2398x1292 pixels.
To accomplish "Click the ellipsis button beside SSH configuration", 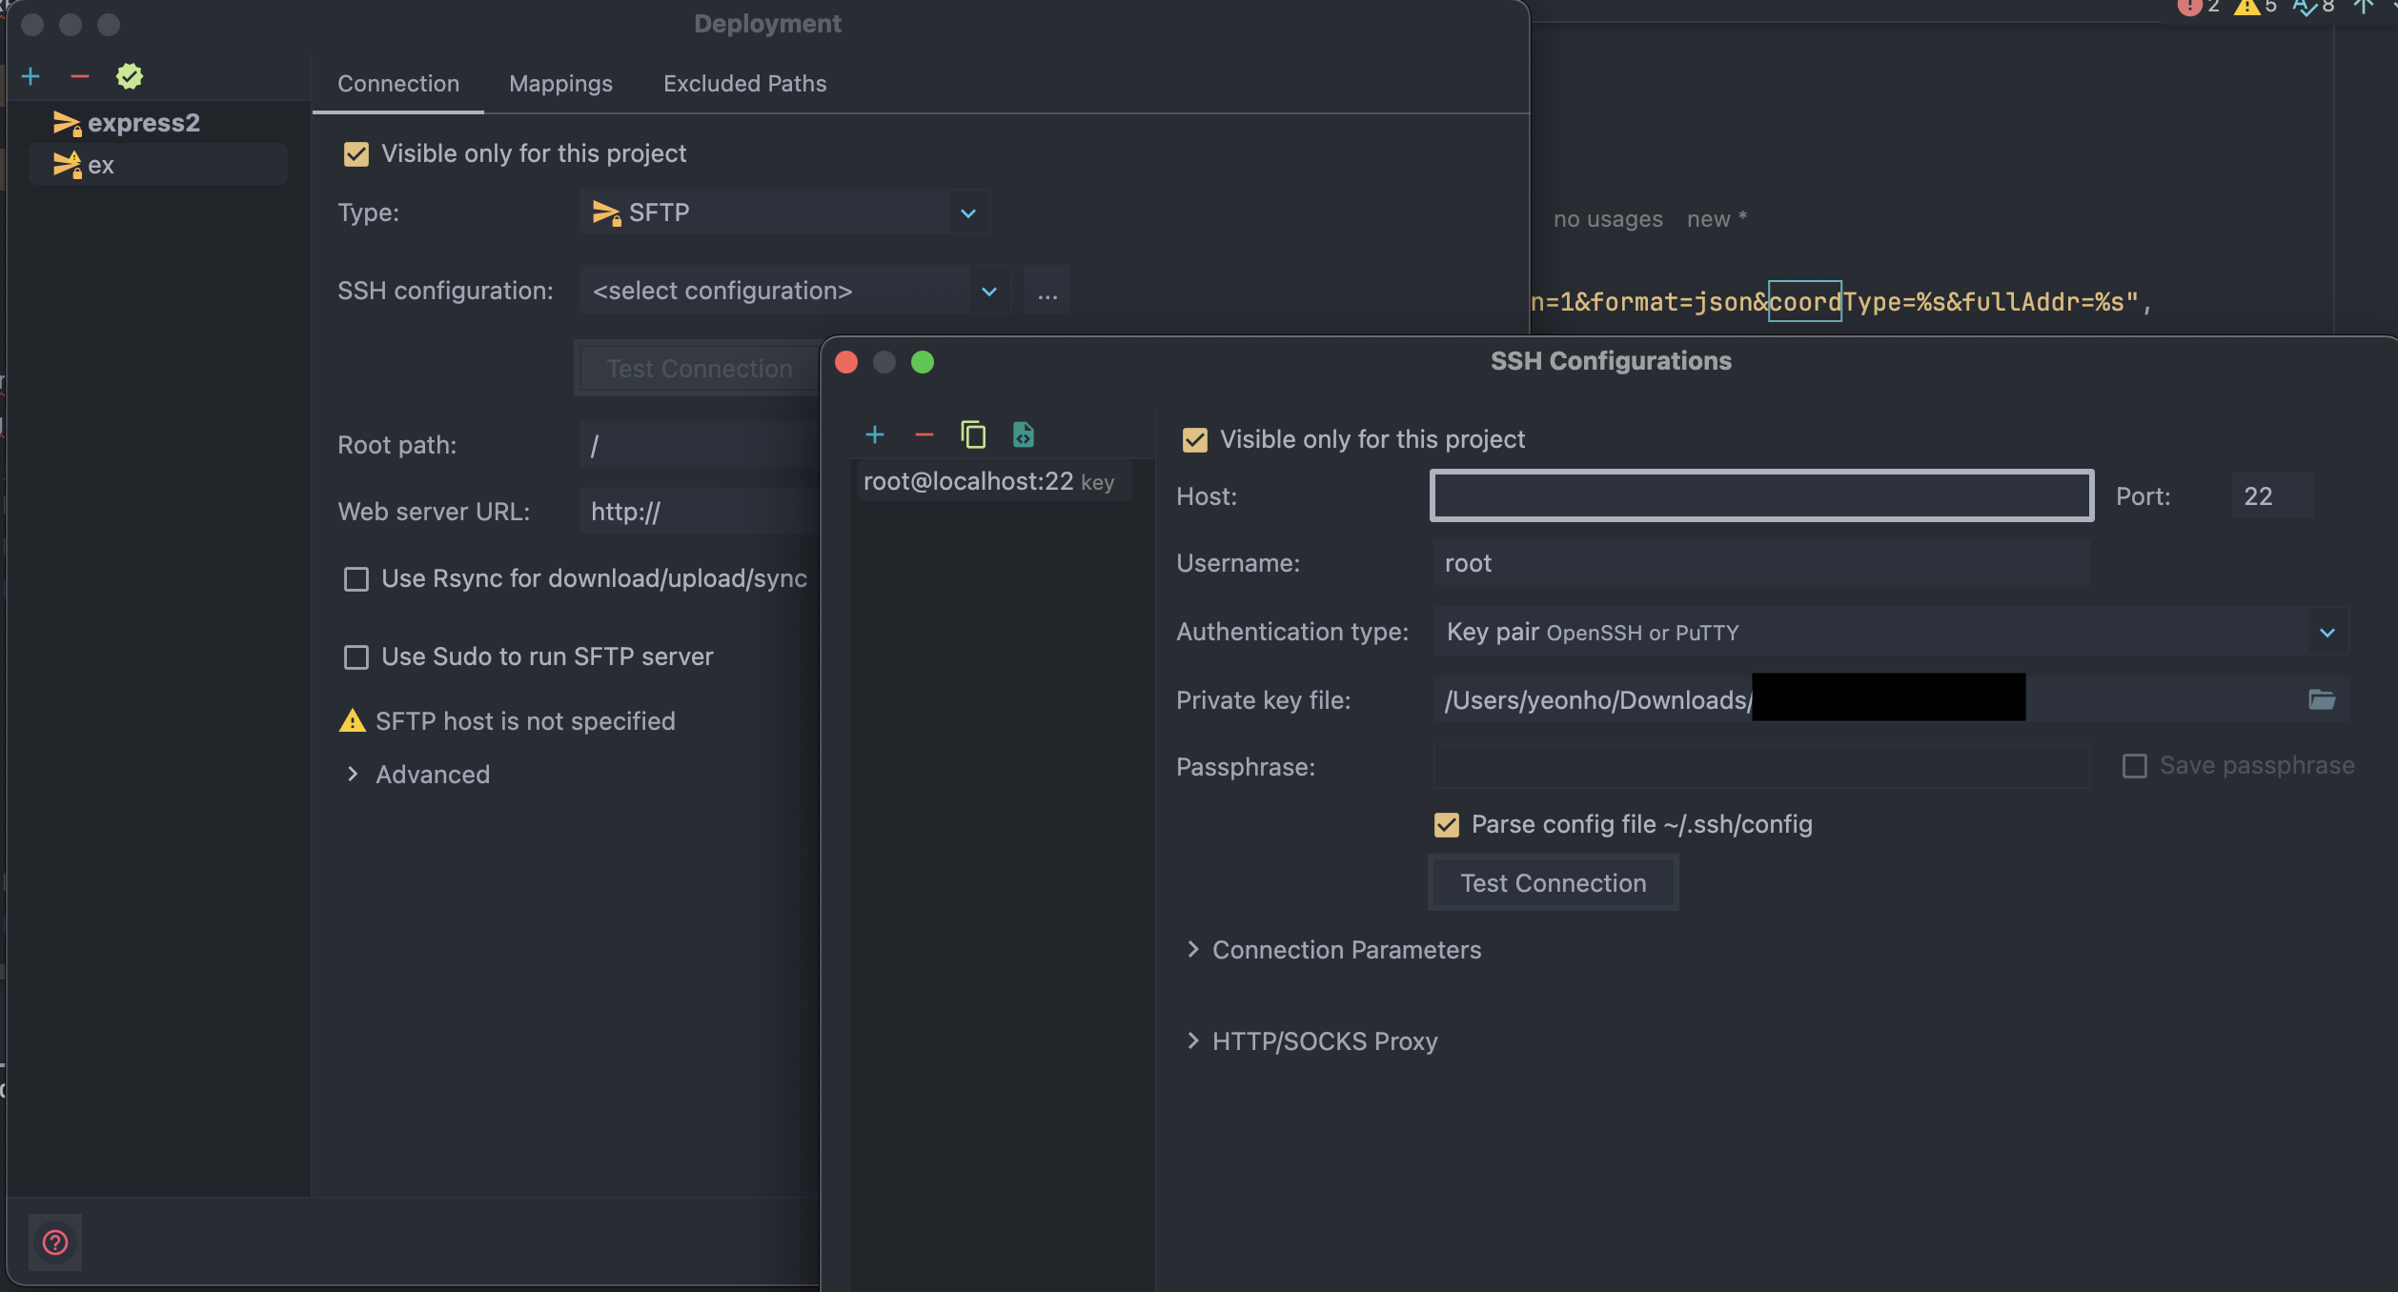I will coord(1047,292).
